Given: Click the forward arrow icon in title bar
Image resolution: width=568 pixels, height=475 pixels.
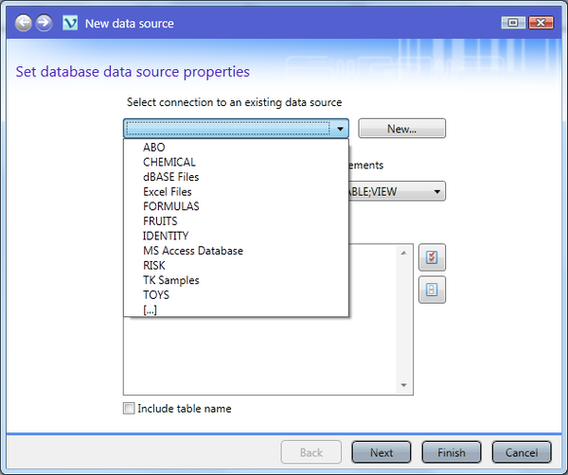Looking at the screenshot, I should pyautogui.click(x=44, y=22).
